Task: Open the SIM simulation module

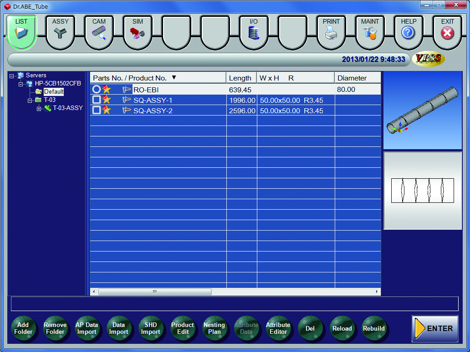Action: click(x=138, y=31)
